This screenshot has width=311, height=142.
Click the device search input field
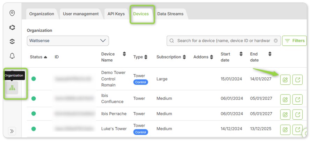pos(224,40)
